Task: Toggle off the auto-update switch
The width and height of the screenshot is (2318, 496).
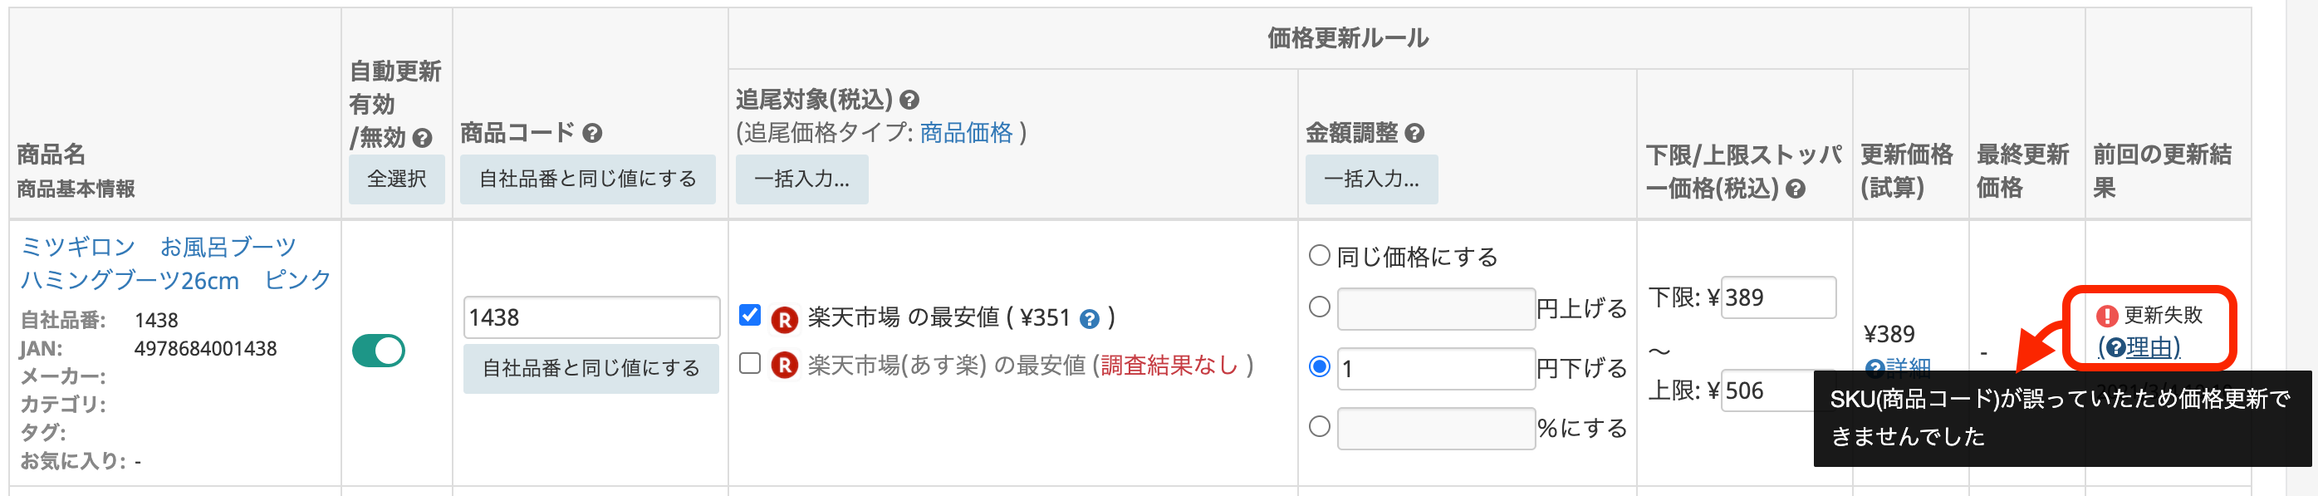Action: pyautogui.click(x=379, y=350)
